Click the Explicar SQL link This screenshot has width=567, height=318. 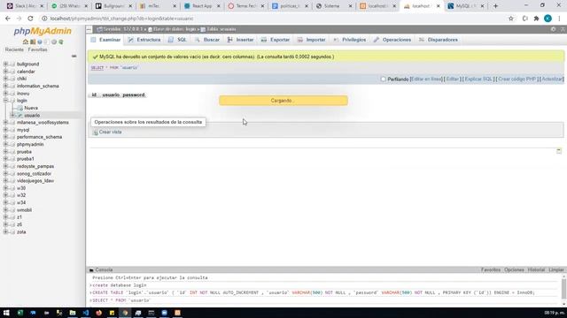(x=478, y=79)
